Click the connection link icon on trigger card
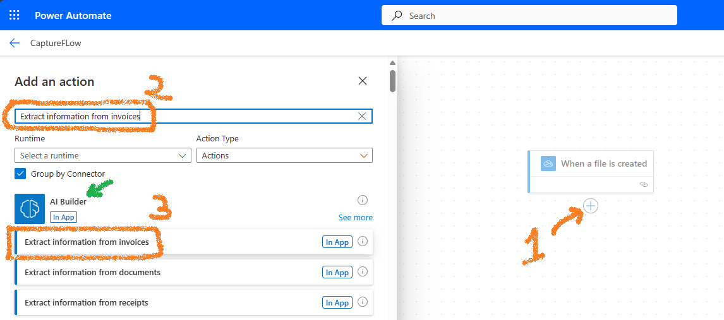 [x=644, y=184]
